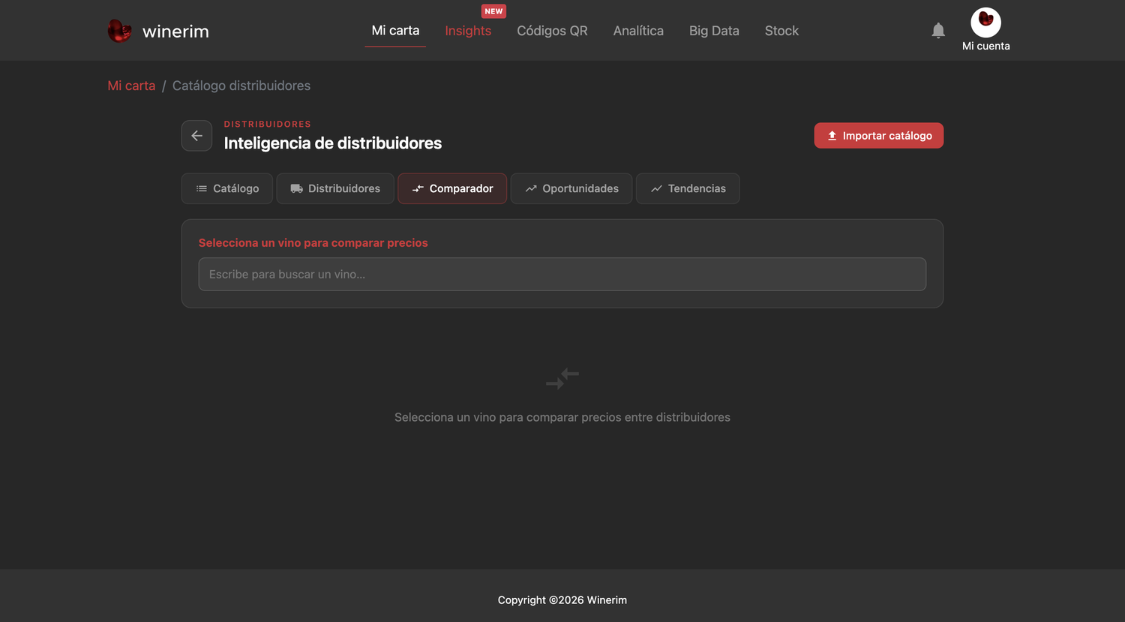Click the empty-state compare arrows icon

[x=562, y=378]
